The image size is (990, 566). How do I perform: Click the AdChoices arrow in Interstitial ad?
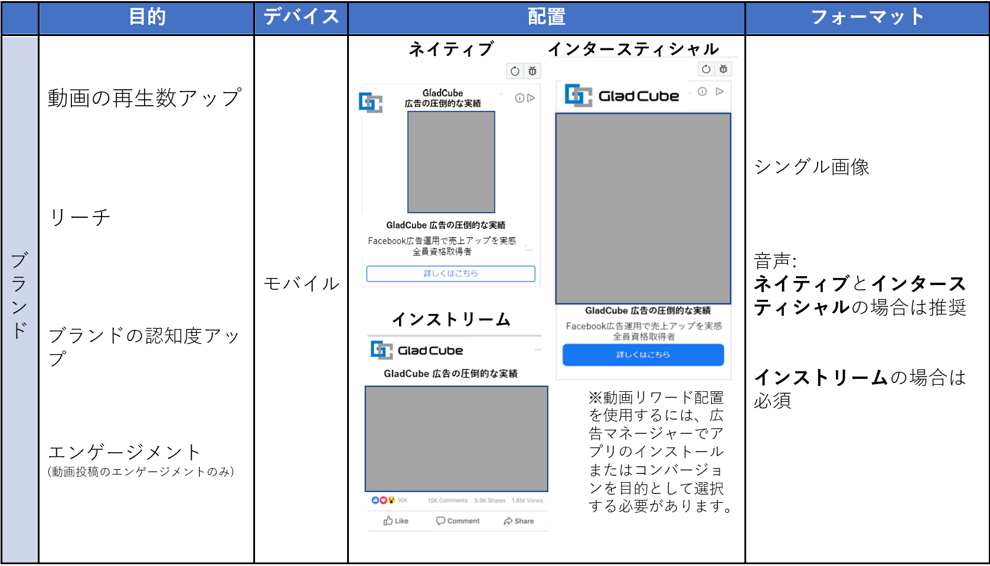point(720,91)
